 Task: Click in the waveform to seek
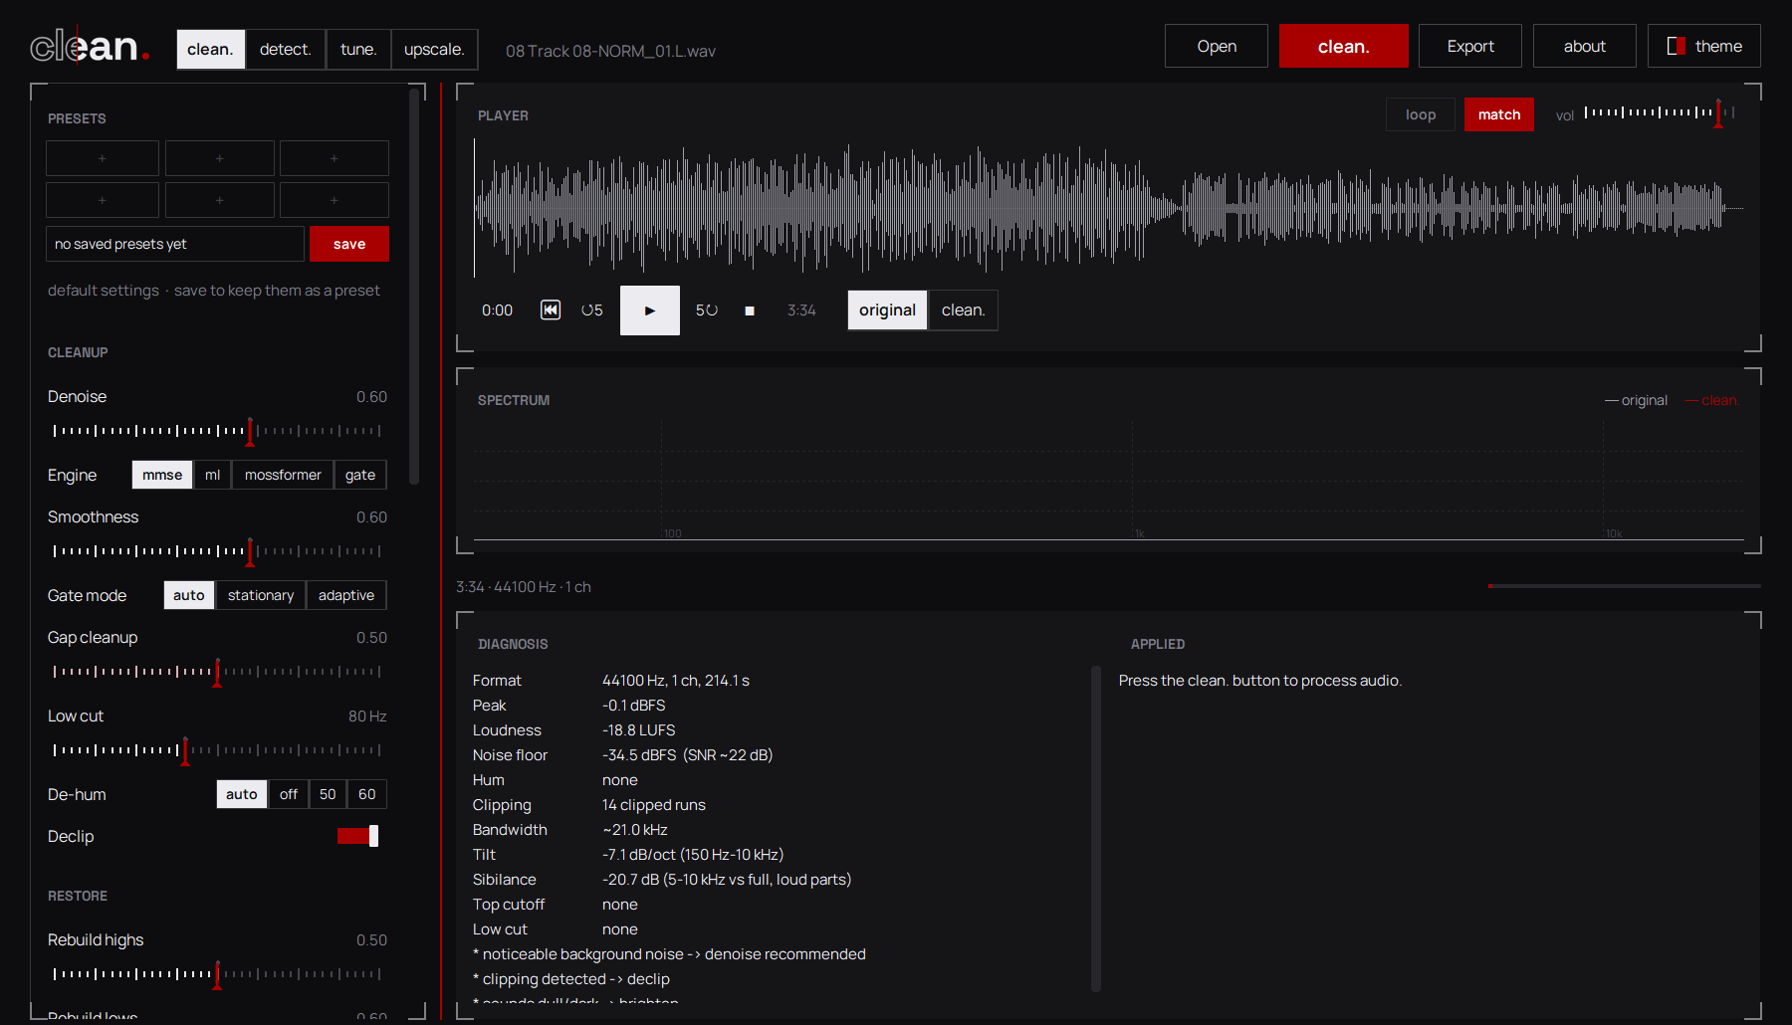coord(1108,208)
